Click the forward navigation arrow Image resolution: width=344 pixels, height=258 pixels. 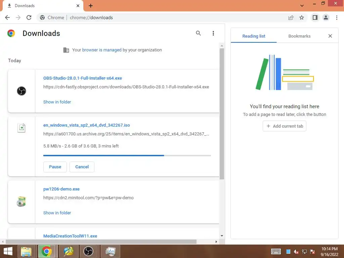[18, 17]
